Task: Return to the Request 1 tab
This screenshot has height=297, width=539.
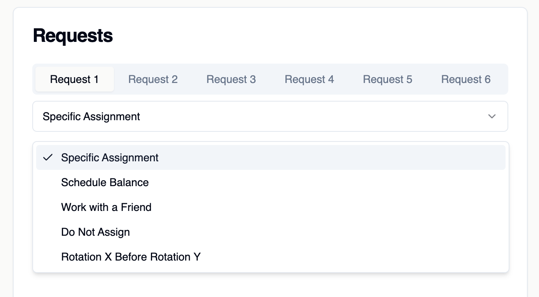Action: [74, 79]
